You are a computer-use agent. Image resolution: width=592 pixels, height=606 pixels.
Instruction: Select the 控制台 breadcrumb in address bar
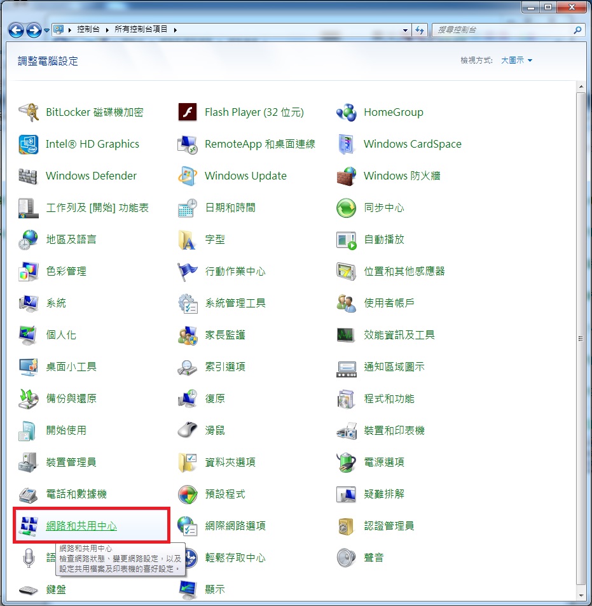[88, 30]
